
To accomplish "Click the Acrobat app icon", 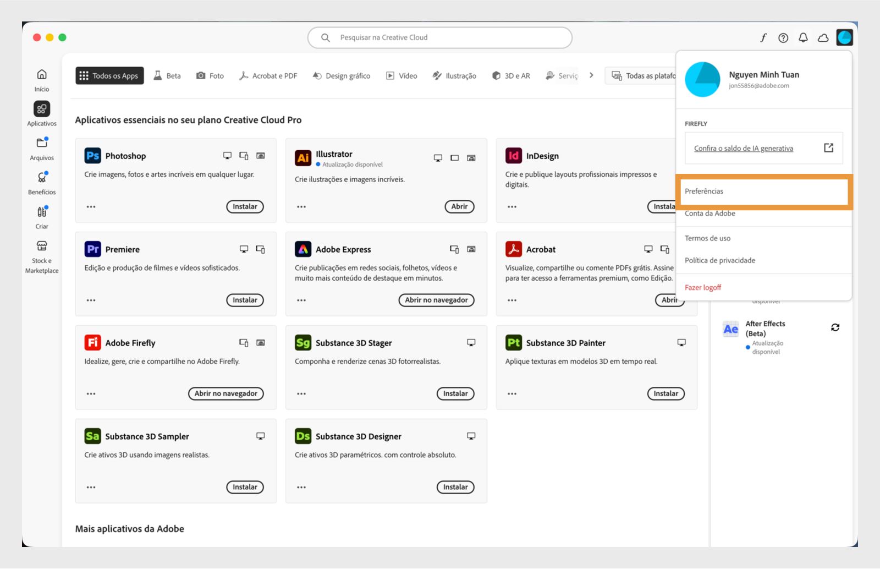I will 514,249.
